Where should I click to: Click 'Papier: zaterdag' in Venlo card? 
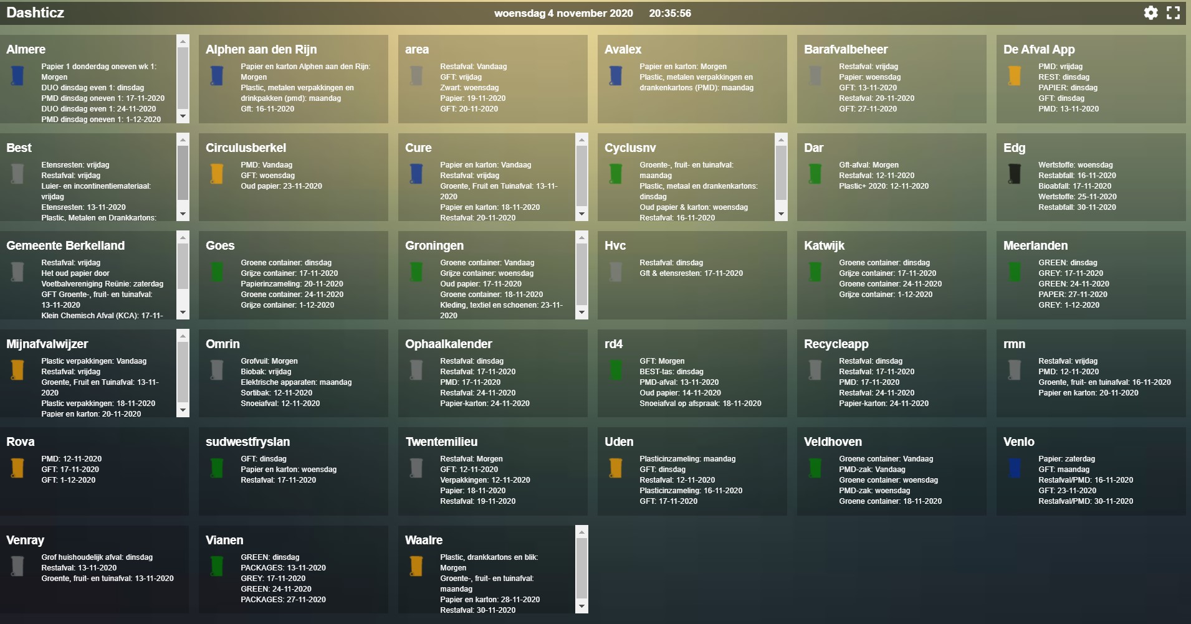pos(1066,459)
